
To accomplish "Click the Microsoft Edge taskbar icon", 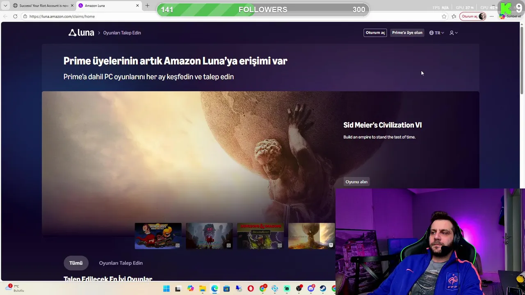I will point(215,289).
